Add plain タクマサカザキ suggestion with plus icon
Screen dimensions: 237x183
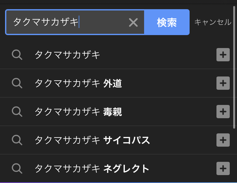pos(223,55)
